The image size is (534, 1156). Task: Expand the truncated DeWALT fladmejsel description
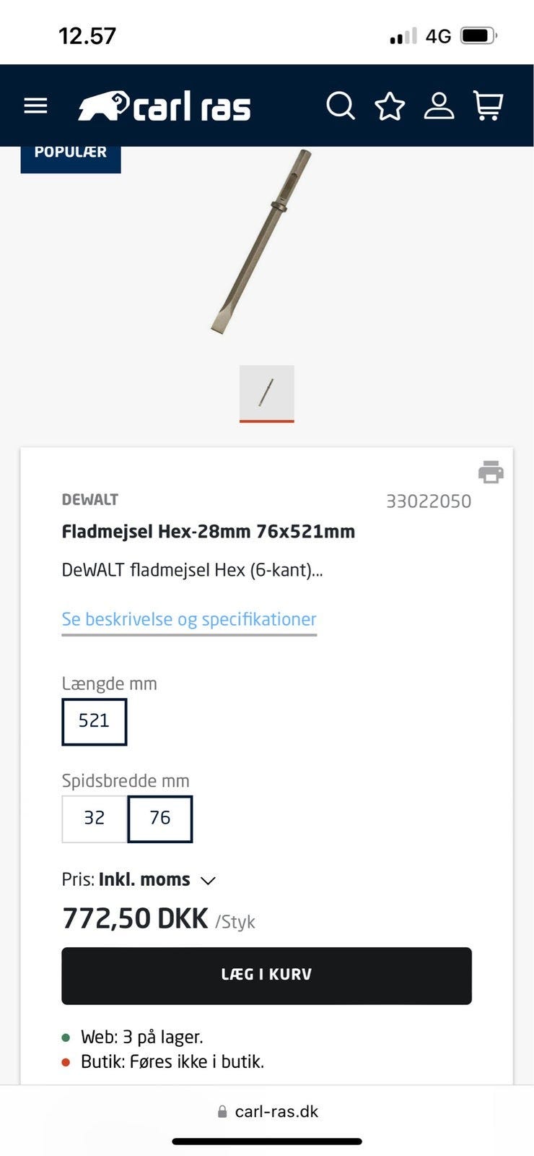click(192, 570)
